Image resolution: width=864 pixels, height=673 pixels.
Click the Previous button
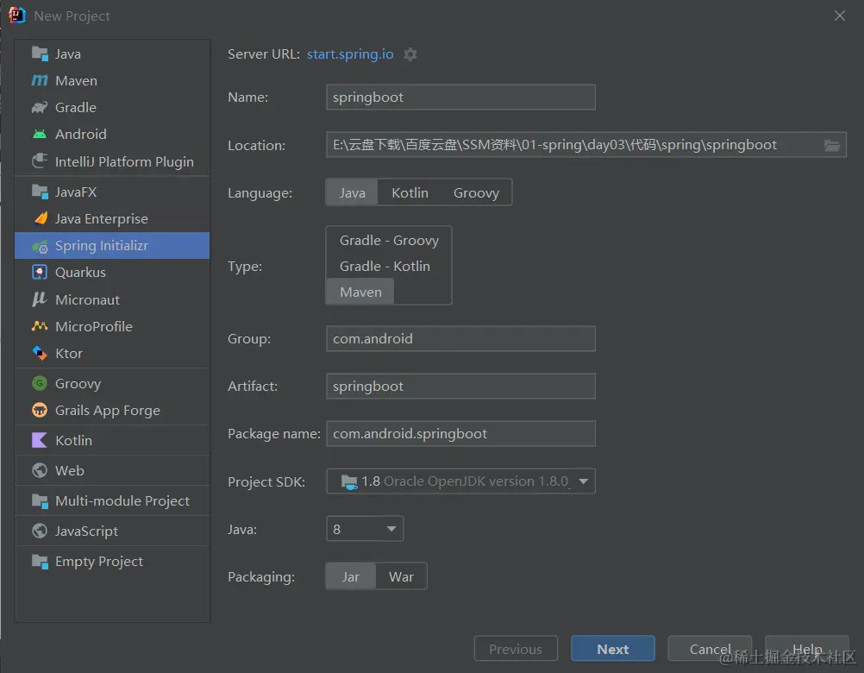(516, 649)
